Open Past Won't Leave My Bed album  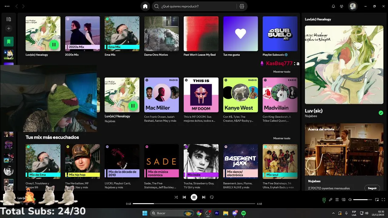pos(201,36)
